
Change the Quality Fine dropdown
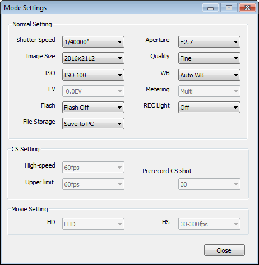click(209, 58)
